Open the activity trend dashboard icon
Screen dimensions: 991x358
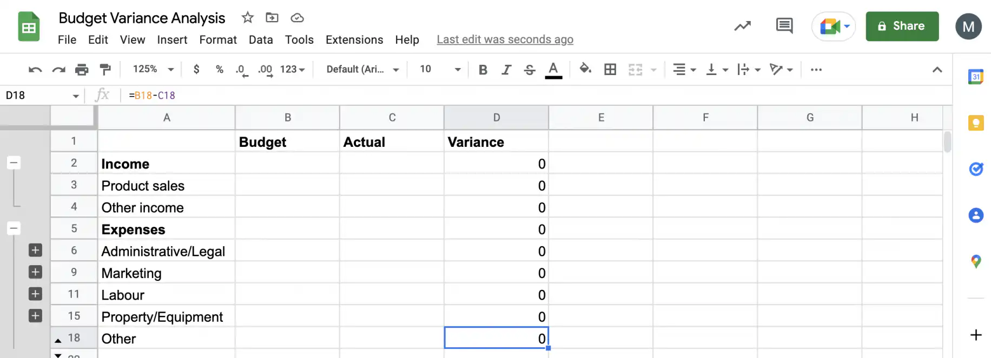click(743, 26)
